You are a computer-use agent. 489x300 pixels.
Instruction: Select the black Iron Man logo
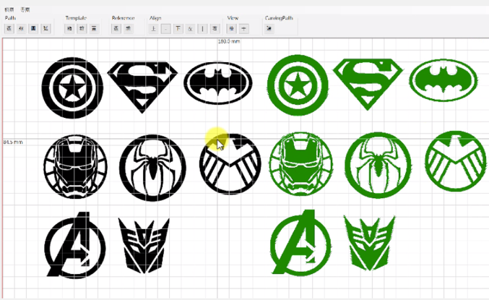(x=75, y=166)
